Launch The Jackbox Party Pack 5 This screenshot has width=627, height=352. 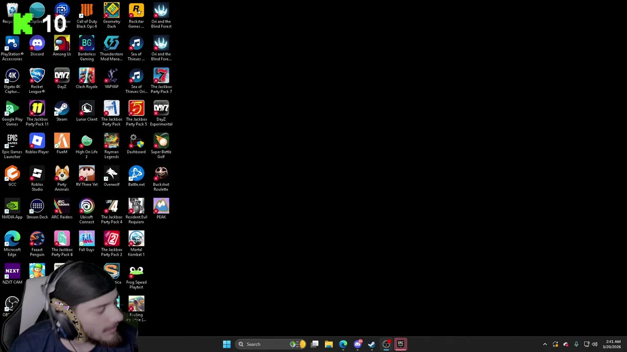point(136,114)
